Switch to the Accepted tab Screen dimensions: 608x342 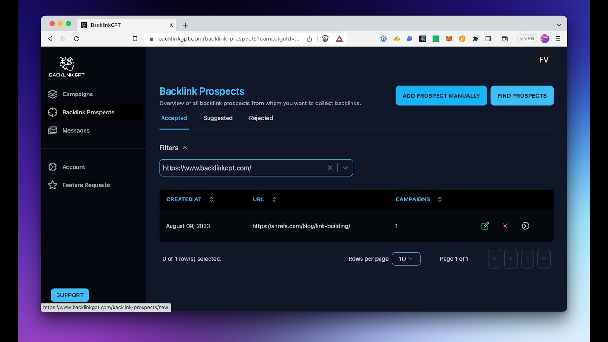click(x=174, y=118)
